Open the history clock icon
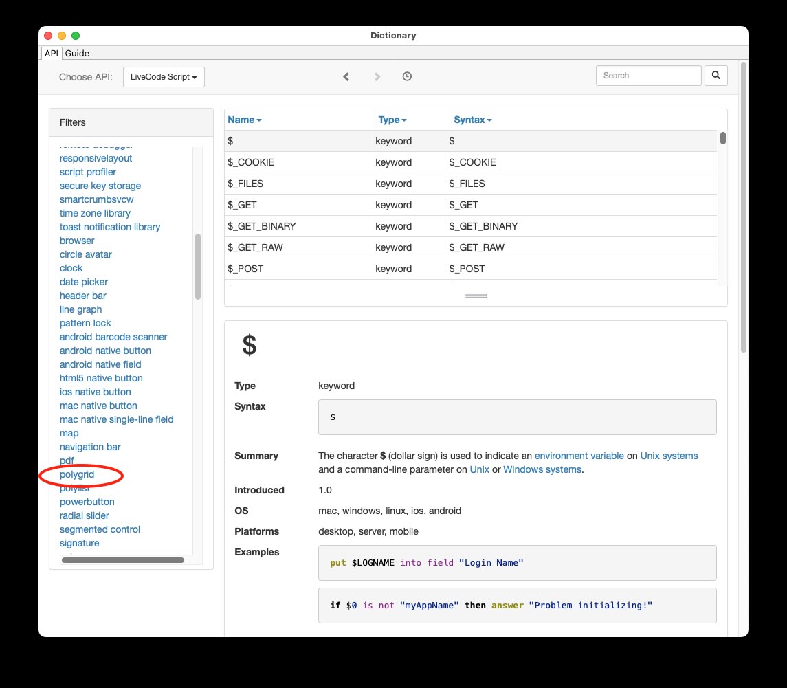This screenshot has height=688, width=787. [x=407, y=76]
